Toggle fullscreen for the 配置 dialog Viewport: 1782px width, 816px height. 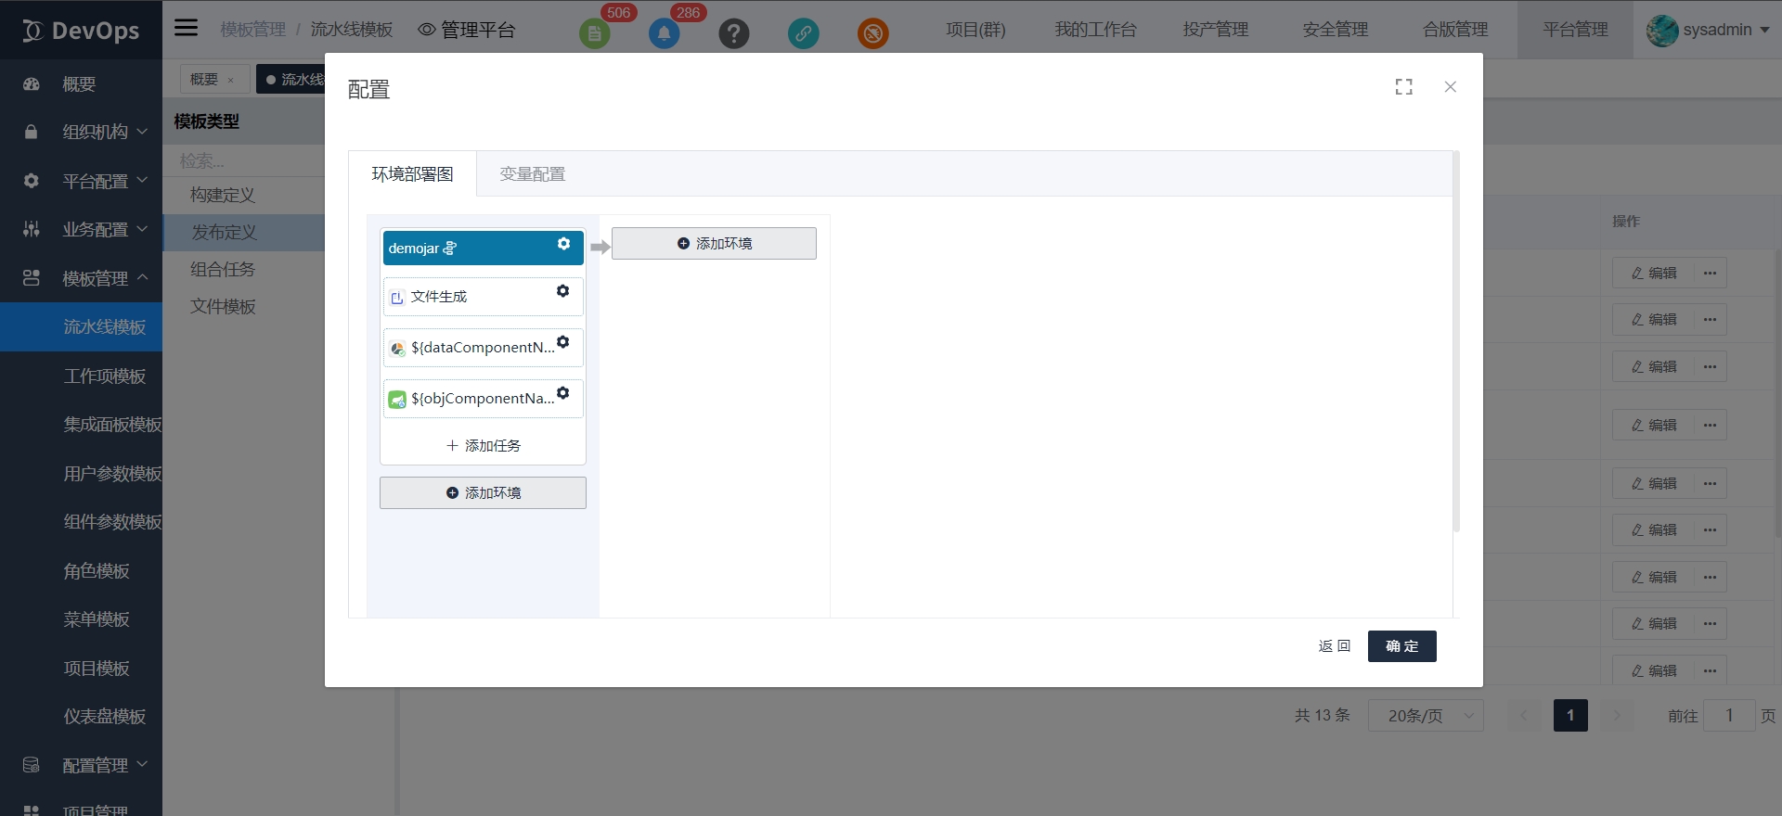click(x=1403, y=87)
